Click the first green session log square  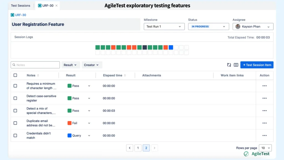point(98,47)
